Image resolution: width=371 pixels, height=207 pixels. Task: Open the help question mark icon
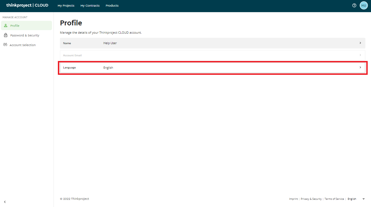[354, 5]
